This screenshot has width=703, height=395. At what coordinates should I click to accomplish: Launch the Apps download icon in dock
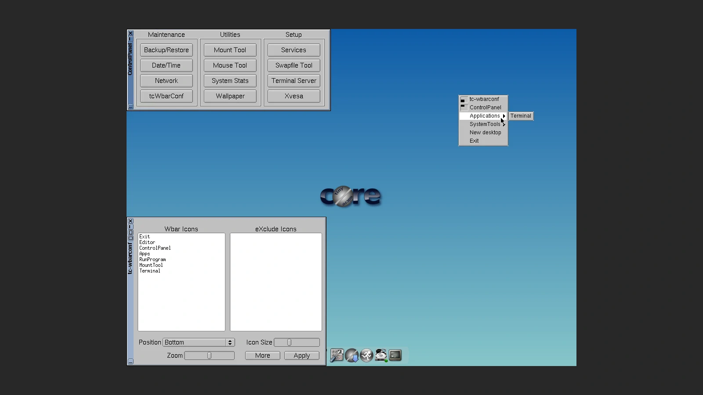pos(352,355)
